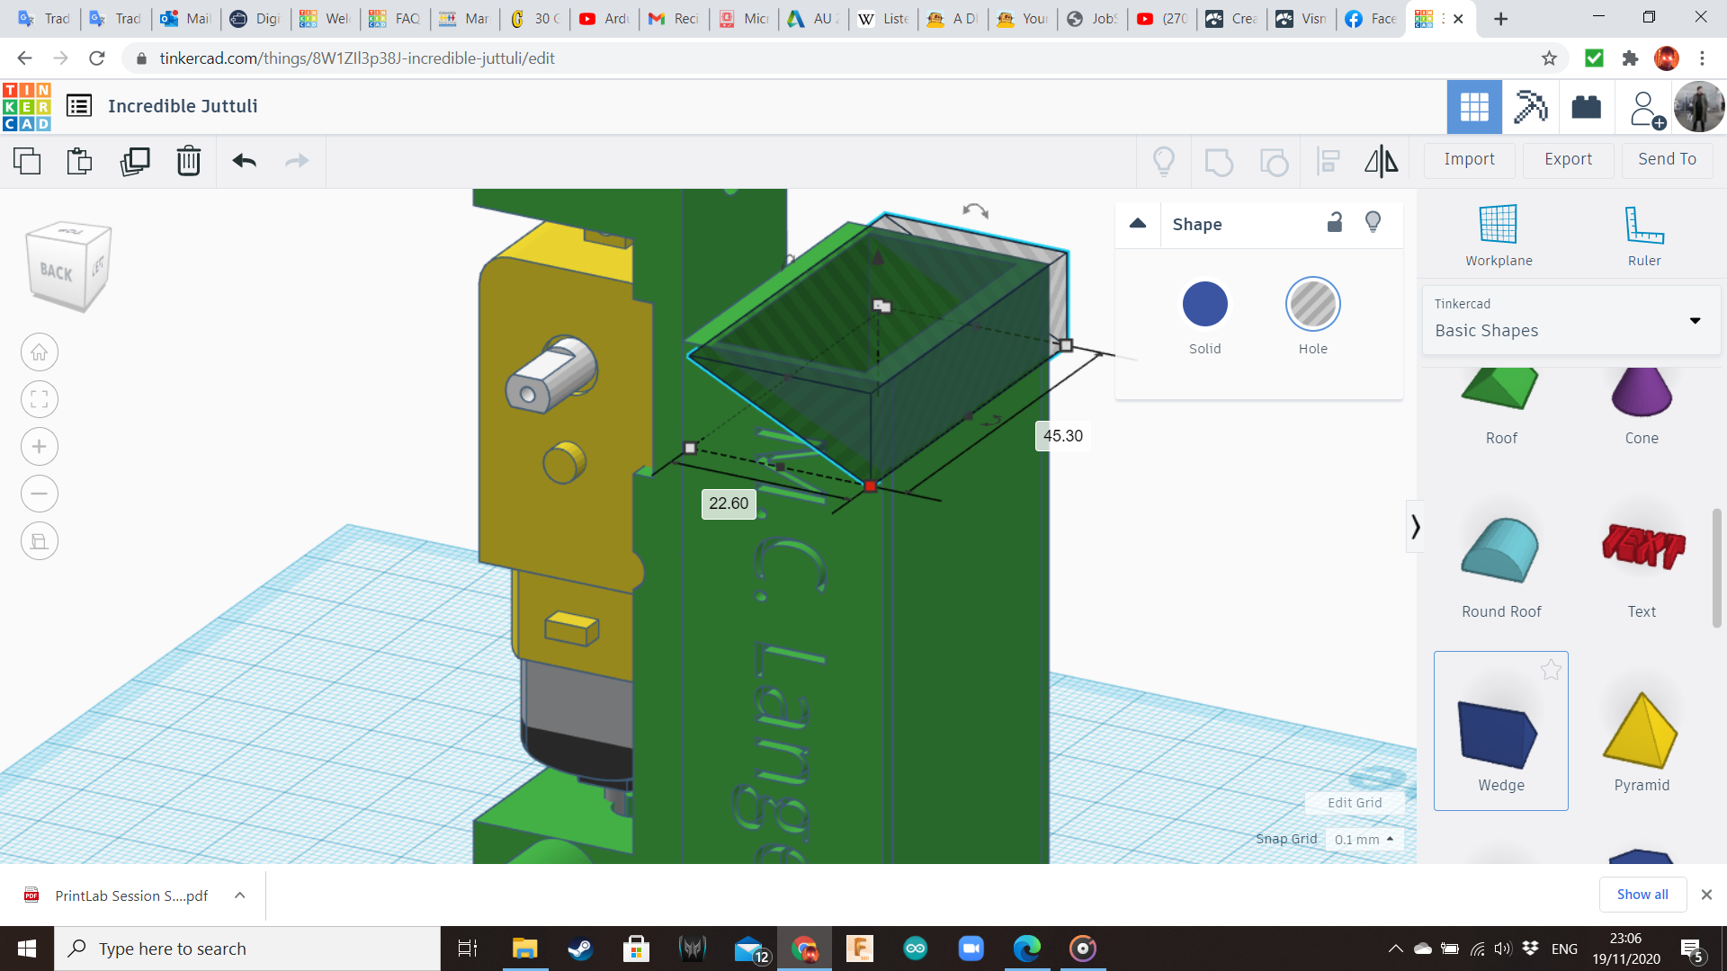Toggle the shape lock icon
The height and width of the screenshot is (971, 1727).
pos(1335,223)
